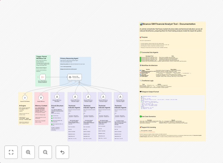Select the Binance SM Price tool node
This screenshot has height=163, width=223.
coord(57,96)
